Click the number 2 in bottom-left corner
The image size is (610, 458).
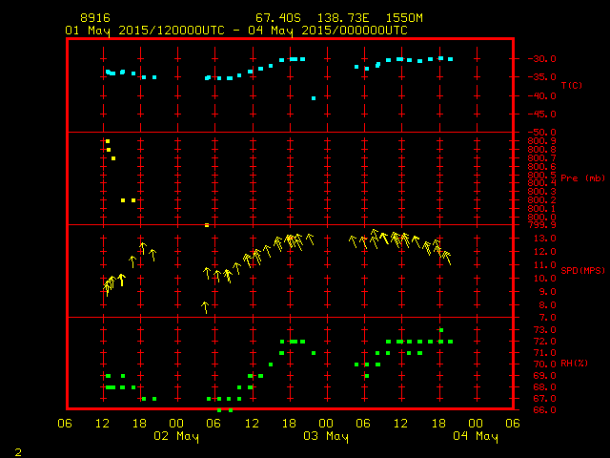point(17,451)
